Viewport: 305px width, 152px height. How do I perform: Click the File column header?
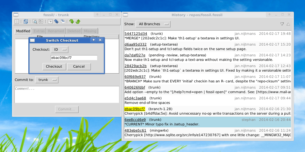click(40, 37)
